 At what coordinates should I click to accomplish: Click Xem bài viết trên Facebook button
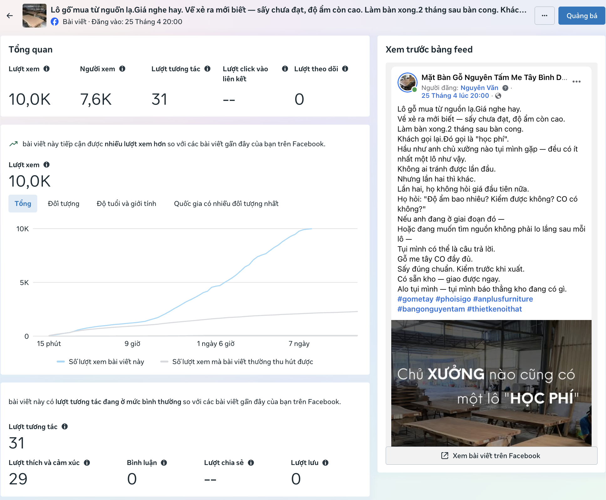[x=491, y=456]
